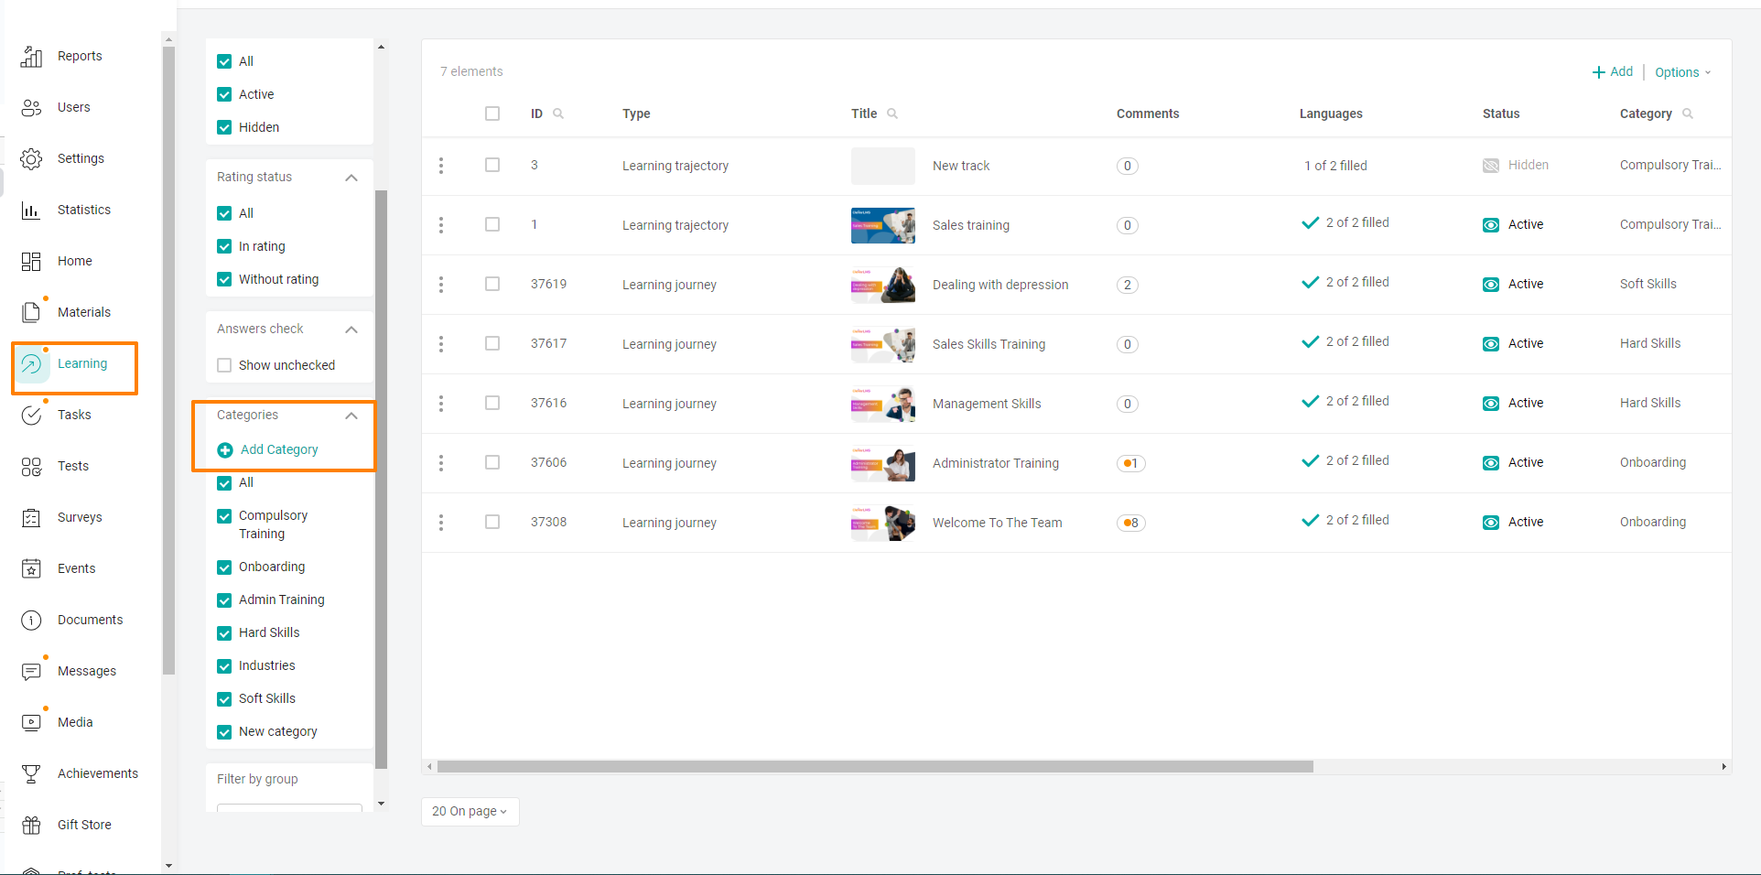The height and width of the screenshot is (875, 1761).
Task: Click the Add button at top right
Action: [x=1613, y=71]
